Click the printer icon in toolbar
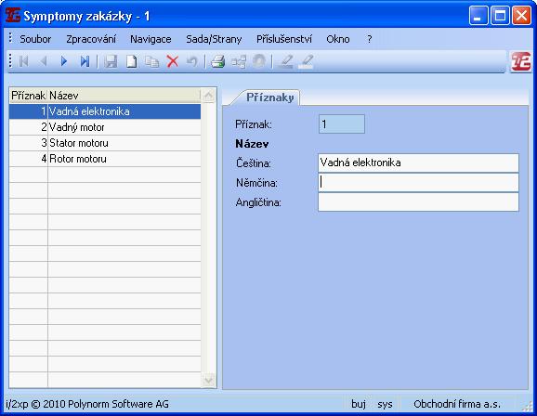537x416 pixels. click(x=217, y=61)
